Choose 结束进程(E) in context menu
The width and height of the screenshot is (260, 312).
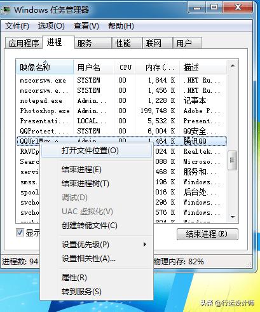(97, 170)
